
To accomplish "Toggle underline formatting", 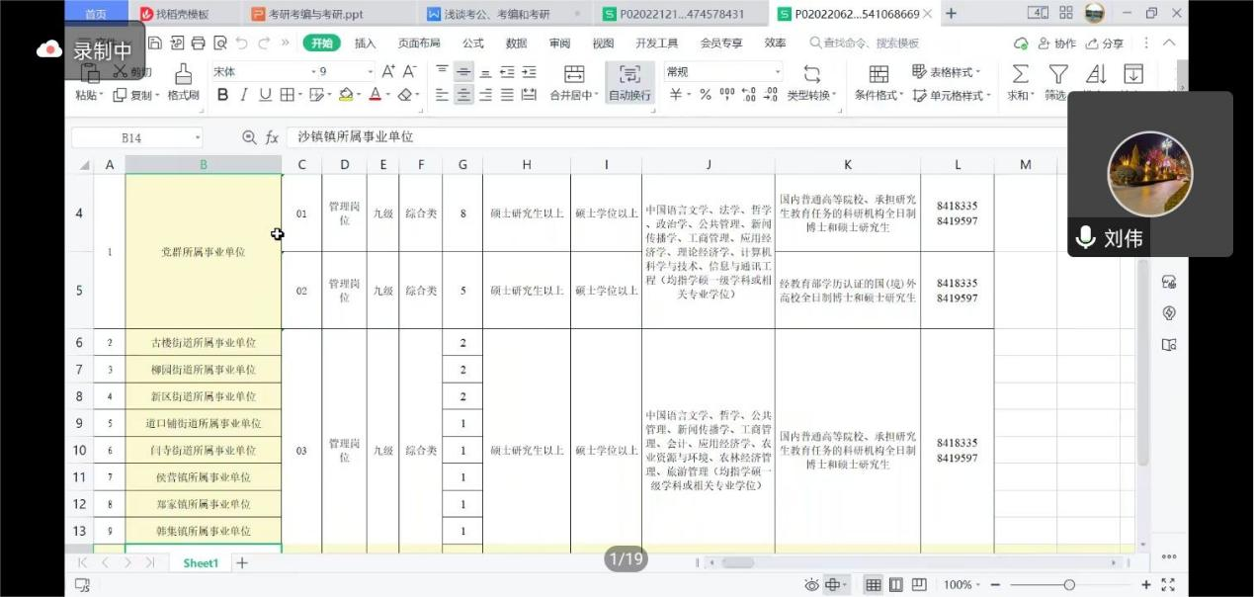I will tap(265, 95).
